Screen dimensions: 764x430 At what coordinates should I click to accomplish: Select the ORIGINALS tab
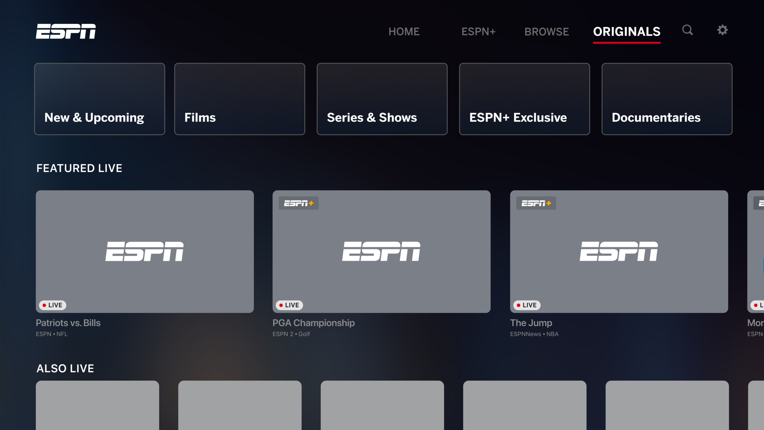coord(627,32)
